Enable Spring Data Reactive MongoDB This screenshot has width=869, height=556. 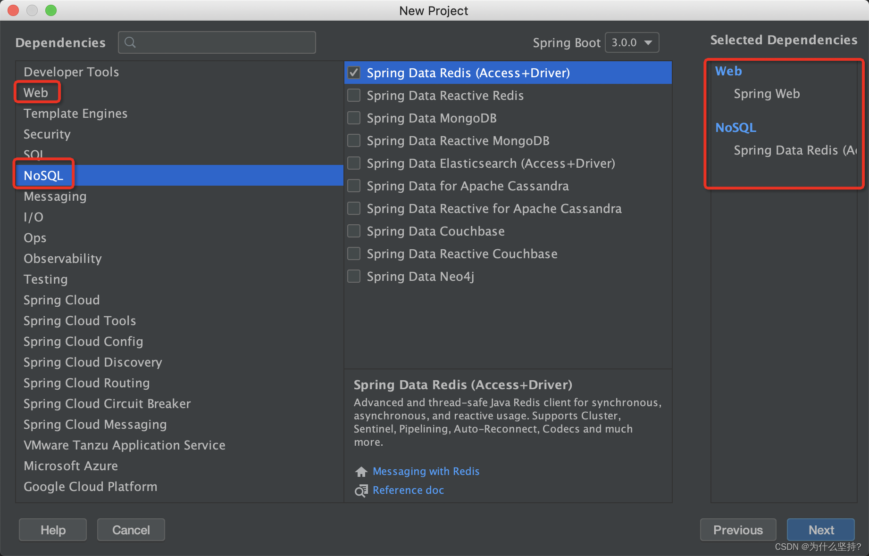click(354, 140)
